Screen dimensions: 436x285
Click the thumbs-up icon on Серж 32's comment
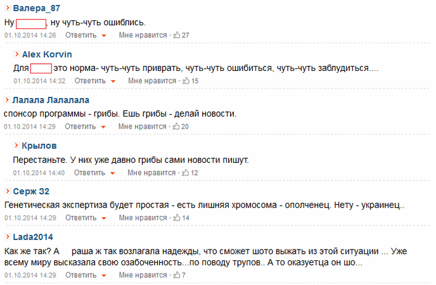pyautogui.click(x=177, y=218)
